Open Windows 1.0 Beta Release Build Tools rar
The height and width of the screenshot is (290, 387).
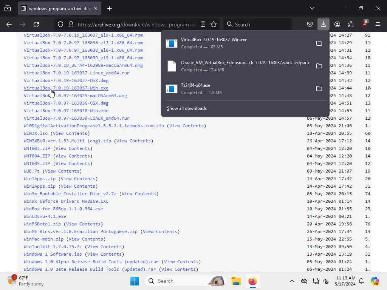[90, 269]
